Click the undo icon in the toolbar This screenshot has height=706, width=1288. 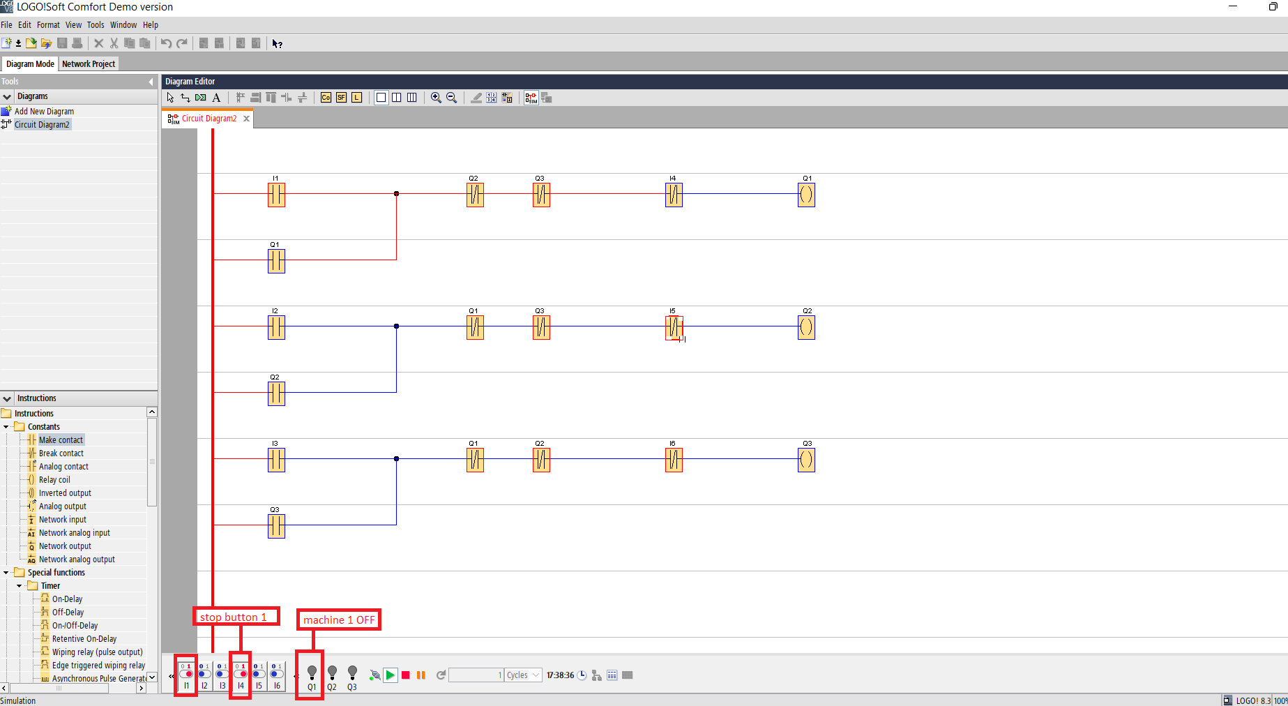[x=165, y=43]
